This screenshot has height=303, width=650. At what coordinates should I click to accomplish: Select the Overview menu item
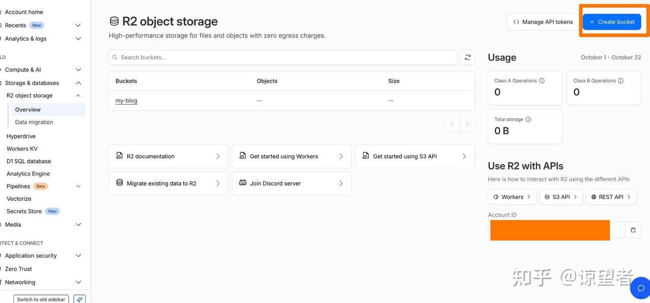pos(28,109)
